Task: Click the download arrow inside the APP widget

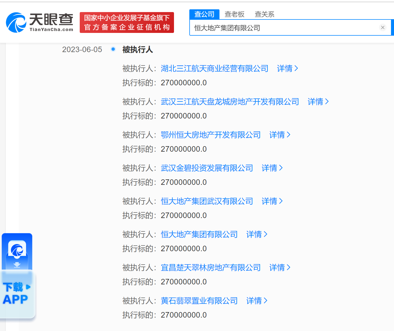Action: coord(17,265)
